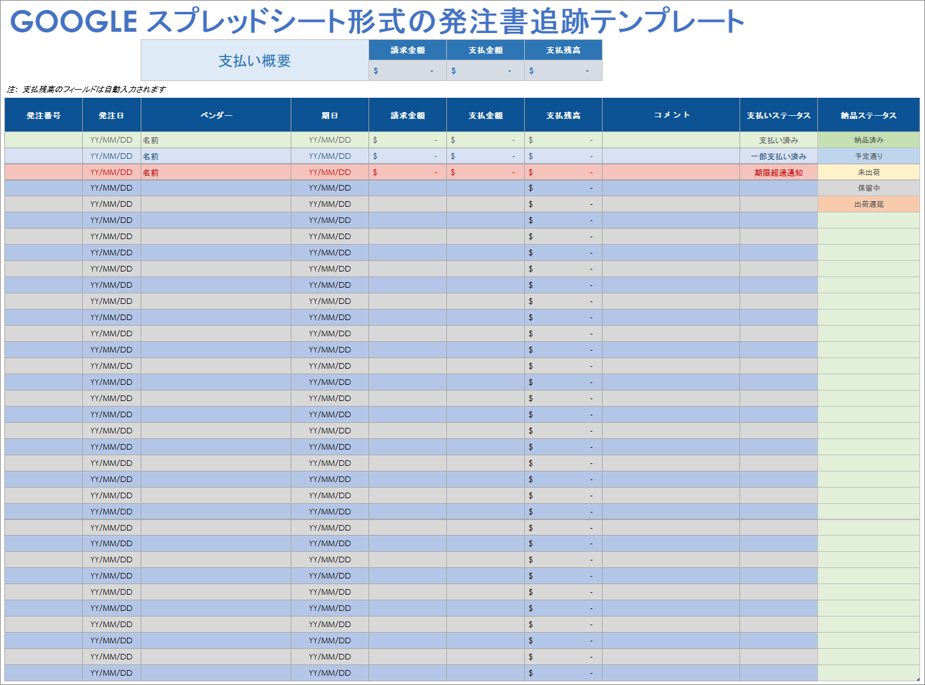925x685 pixels.
Task: Select the yellow 未出荷 status cell
Action: tap(868, 172)
